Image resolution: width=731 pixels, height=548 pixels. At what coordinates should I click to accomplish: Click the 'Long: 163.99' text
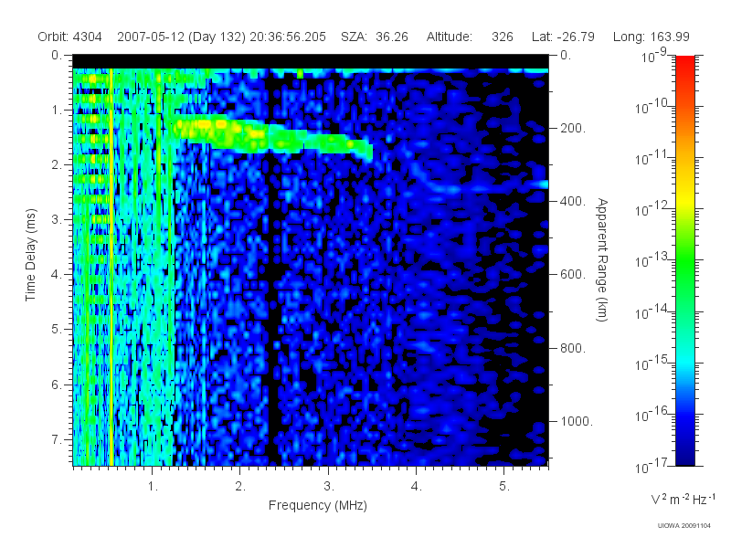pyautogui.click(x=651, y=37)
